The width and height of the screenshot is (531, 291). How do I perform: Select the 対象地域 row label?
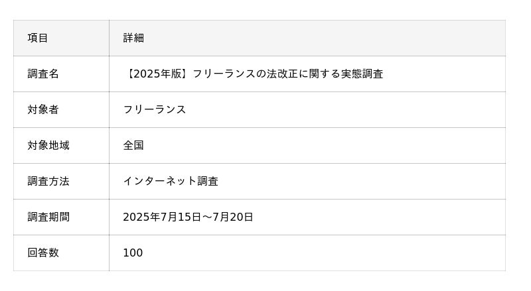[x=48, y=146]
